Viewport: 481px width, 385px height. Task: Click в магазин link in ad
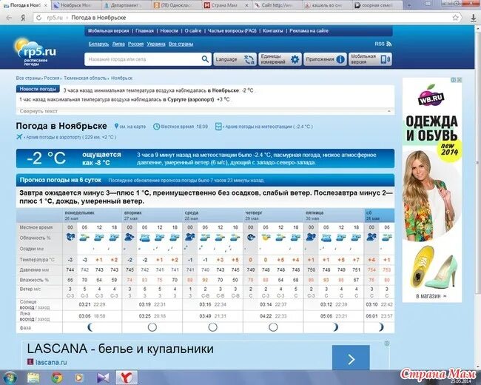tap(431, 296)
